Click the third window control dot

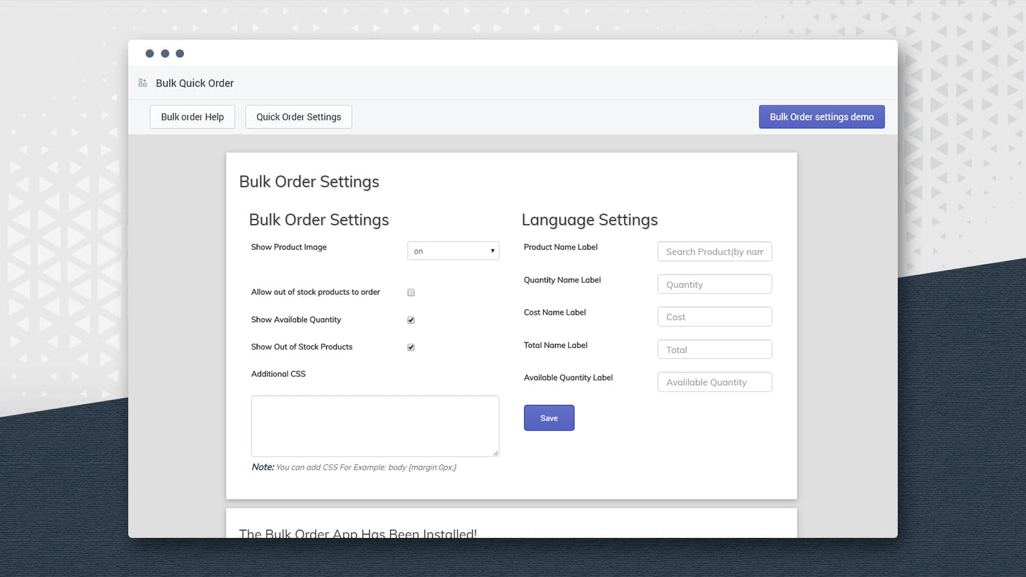point(180,53)
